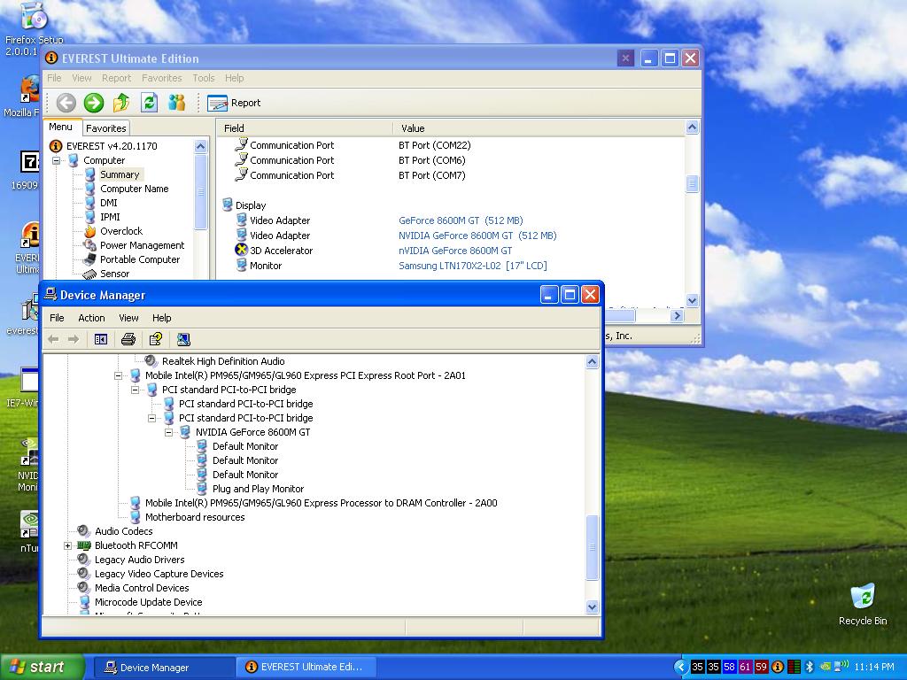Click the Device Manager print icon

pyautogui.click(x=128, y=339)
